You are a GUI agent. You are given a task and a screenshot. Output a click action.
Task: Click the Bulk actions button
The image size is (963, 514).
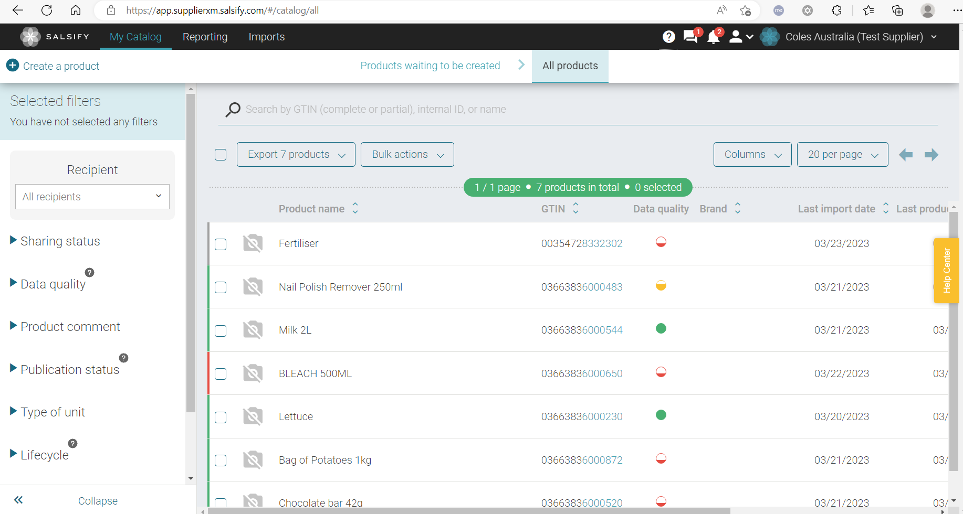click(407, 155)
